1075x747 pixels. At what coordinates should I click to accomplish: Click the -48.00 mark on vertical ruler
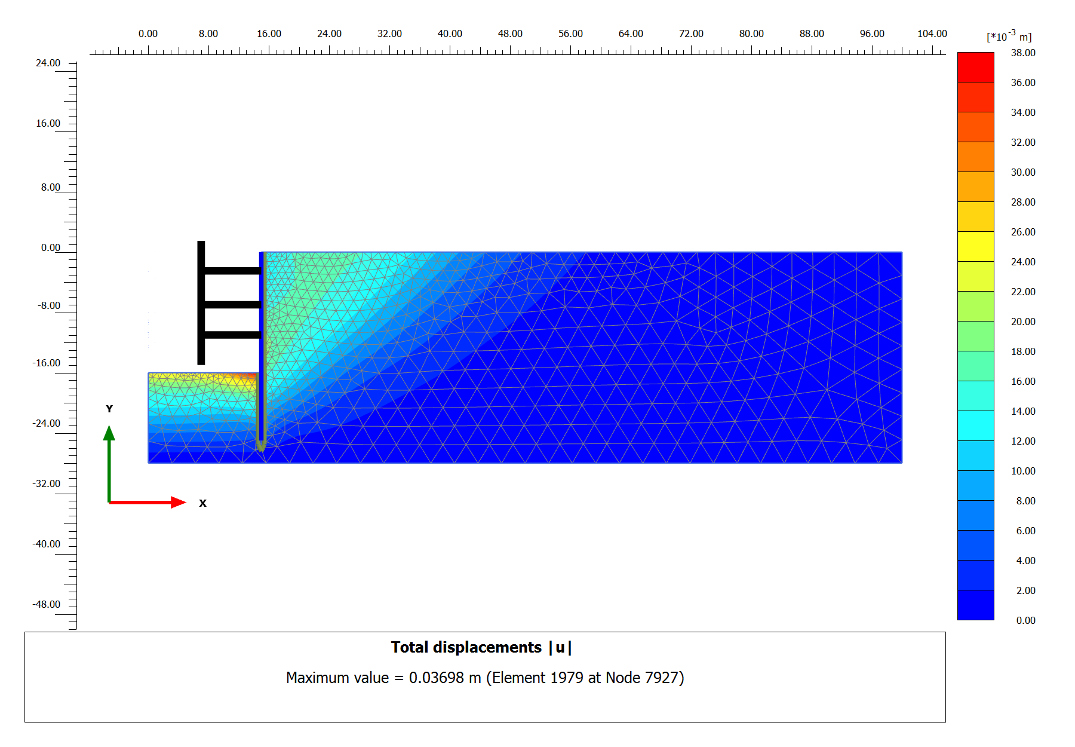click(x=47, y=604)
